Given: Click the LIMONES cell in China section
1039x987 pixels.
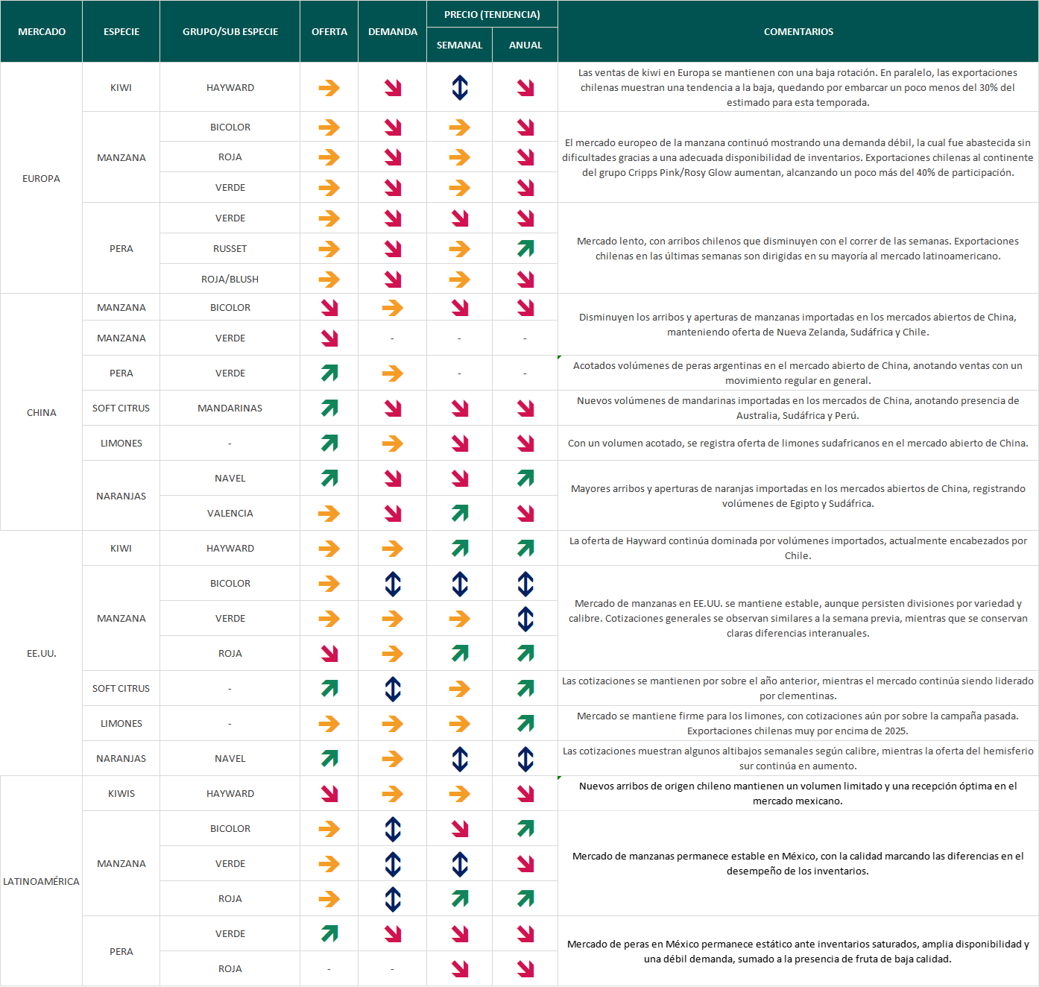Looking at the screenshot, I should pos(121,444).
